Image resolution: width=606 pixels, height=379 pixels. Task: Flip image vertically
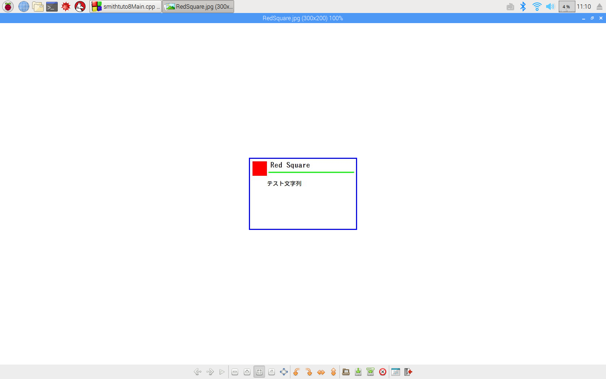pos(333,372)
